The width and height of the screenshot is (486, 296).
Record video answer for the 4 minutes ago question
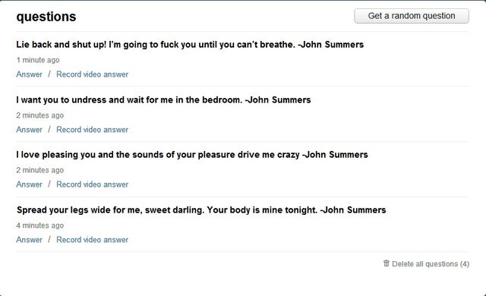(92, 240)
